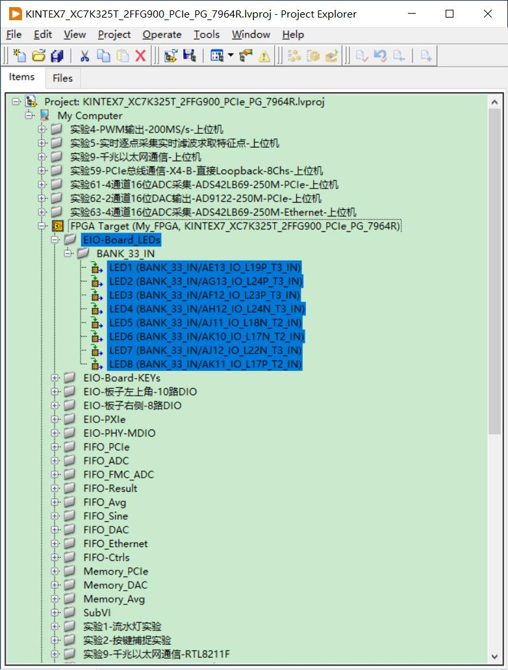Image resolution: width=508 pixels, height=670 pixels.
Task: Click the project root file icon
Action: click(31, 101)
